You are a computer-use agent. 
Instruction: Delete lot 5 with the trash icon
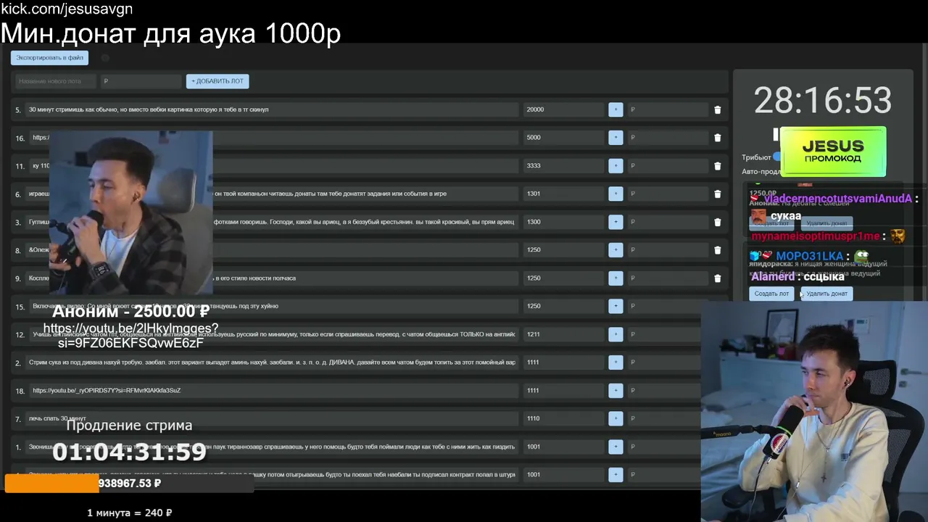(718, 110)
